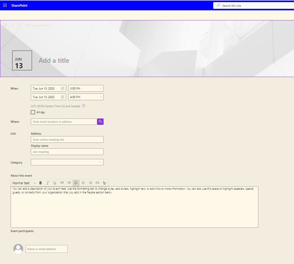Viewport: 294px width, 264px height.
Task: Click the undo arrow icon on banner
Action: [19, 25]
